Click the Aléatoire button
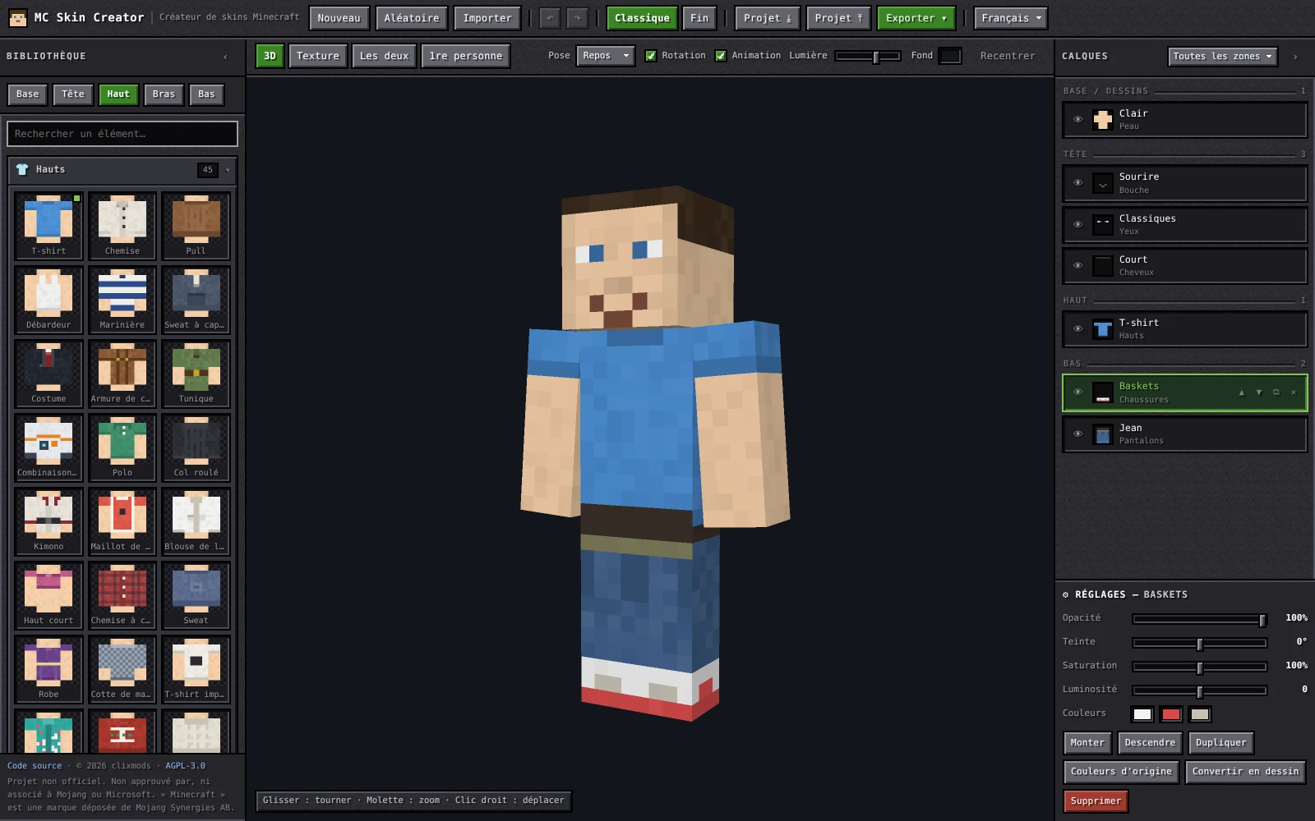 412,18
